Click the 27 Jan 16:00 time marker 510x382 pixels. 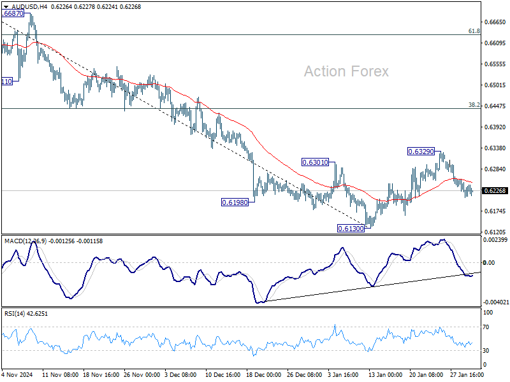click(467, 374)
